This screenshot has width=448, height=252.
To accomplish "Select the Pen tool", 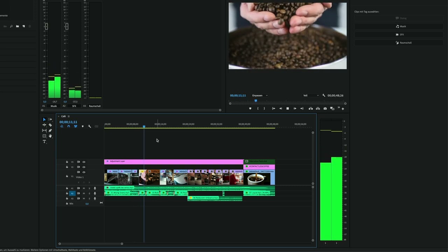I will [x=50, y=131].
